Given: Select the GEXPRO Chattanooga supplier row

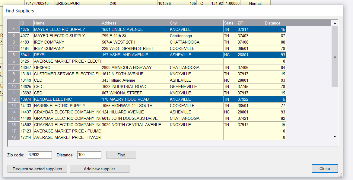Looking at the screenshot, I should pos(121,67).
